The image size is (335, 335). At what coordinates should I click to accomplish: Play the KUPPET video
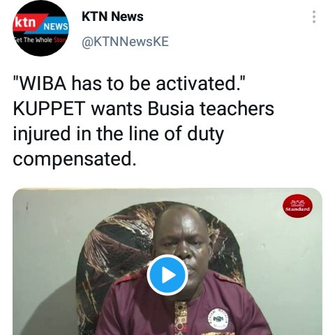pyautogui.click(x=167, y=275)
